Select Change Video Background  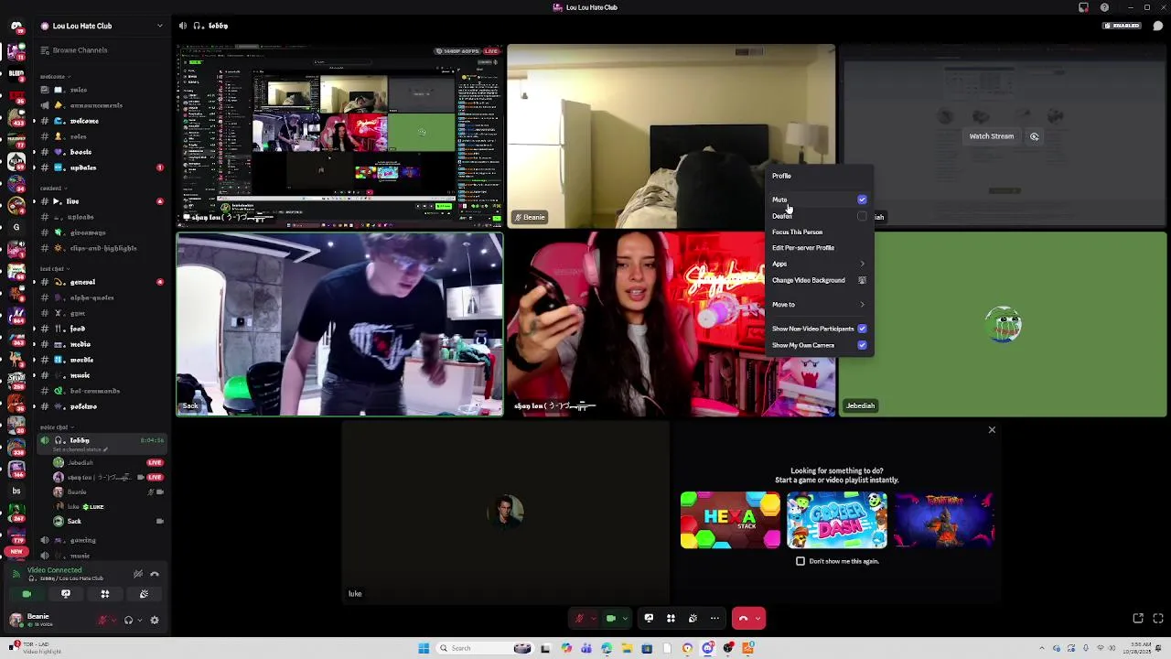coord(819,280)
